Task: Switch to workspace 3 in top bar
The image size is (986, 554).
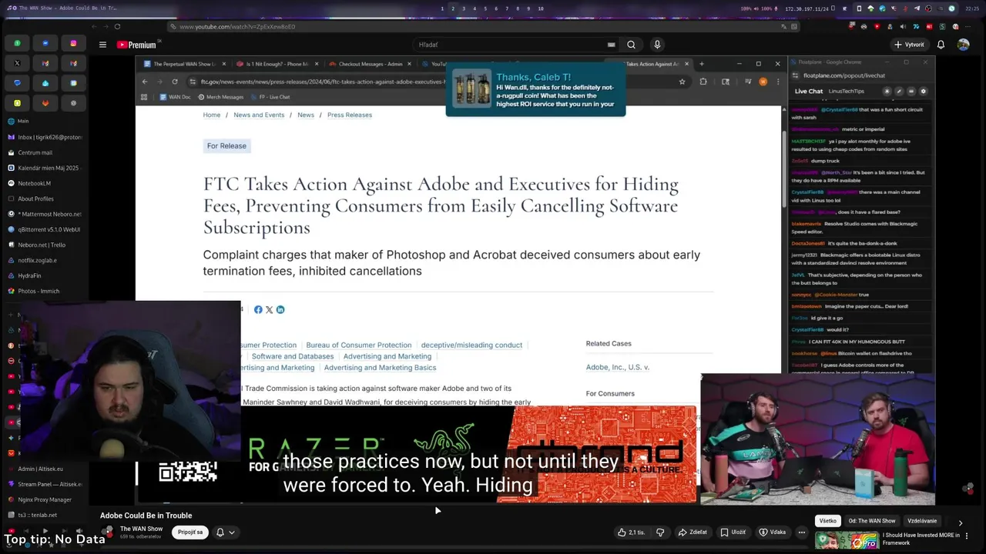Action: [x=464, y=8]
